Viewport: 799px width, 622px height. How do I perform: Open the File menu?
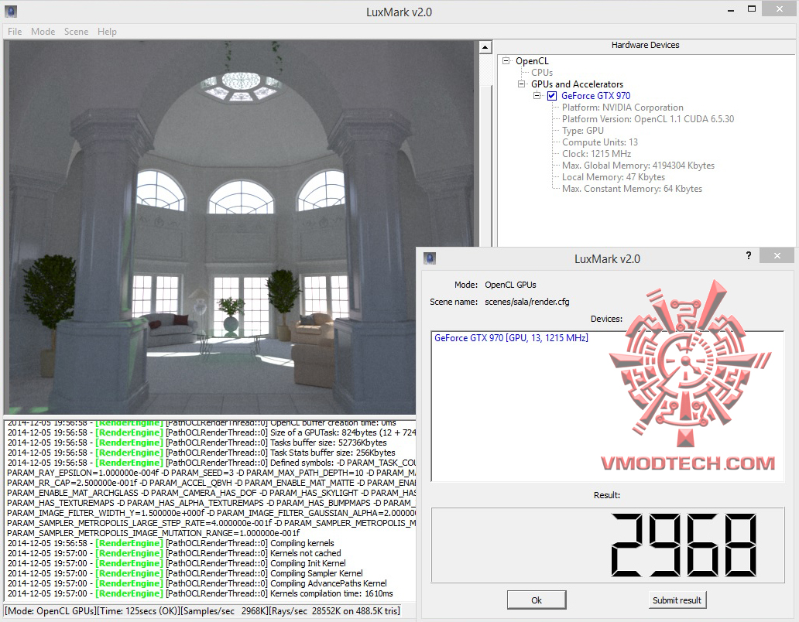point(15,32)
